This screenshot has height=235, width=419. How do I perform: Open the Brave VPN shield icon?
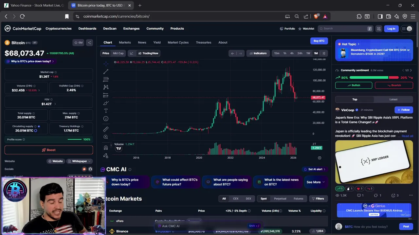[405, 16]
